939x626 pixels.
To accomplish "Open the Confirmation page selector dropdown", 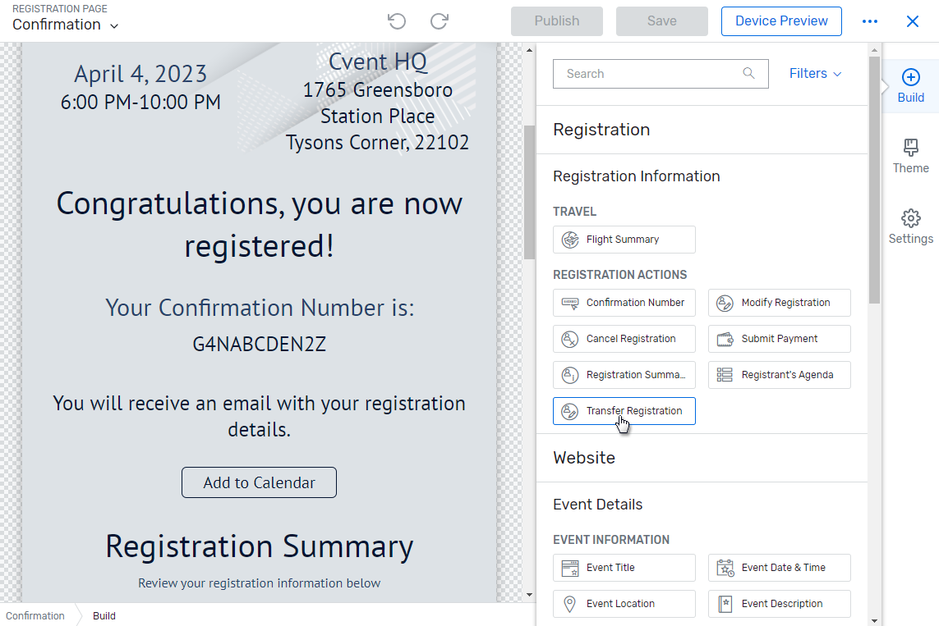I will coord(66,25).
